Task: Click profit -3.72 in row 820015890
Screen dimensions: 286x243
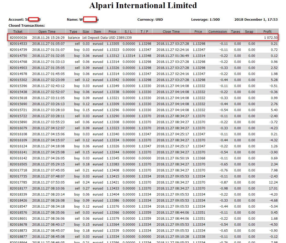Action: point(274,122)
